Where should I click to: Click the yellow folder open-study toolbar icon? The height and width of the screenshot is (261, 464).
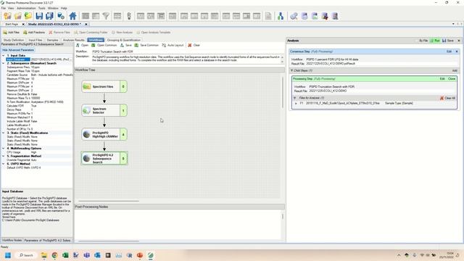click(28, 16)
